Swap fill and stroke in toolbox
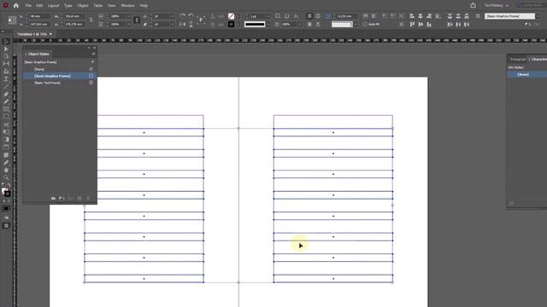Viewport: 547px width, 307px height. click(x=9, y=186)
